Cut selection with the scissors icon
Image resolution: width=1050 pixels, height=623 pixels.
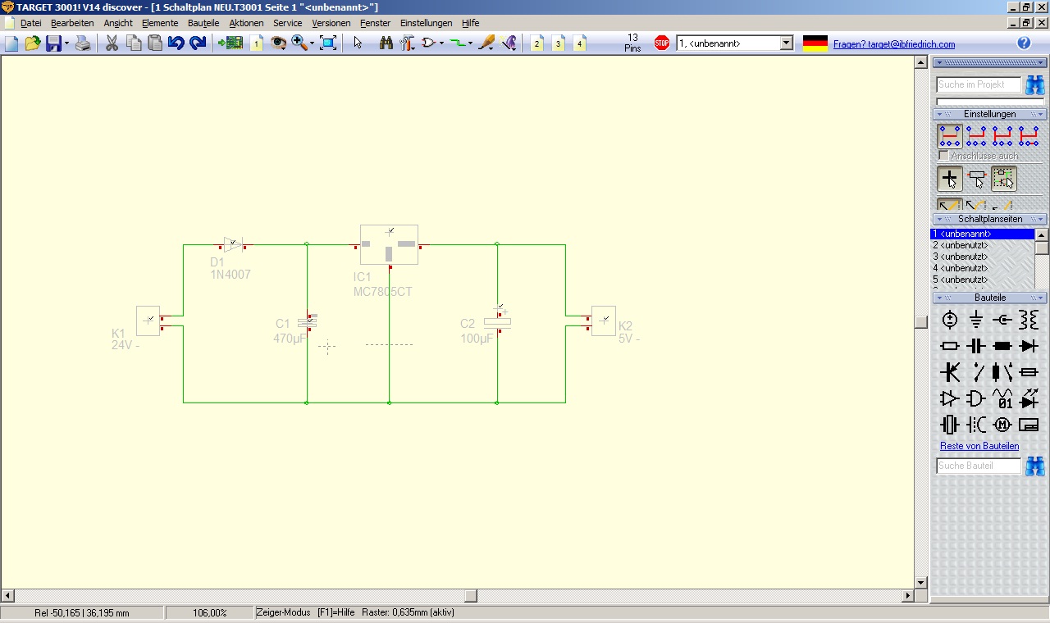[x=112, y=43]
